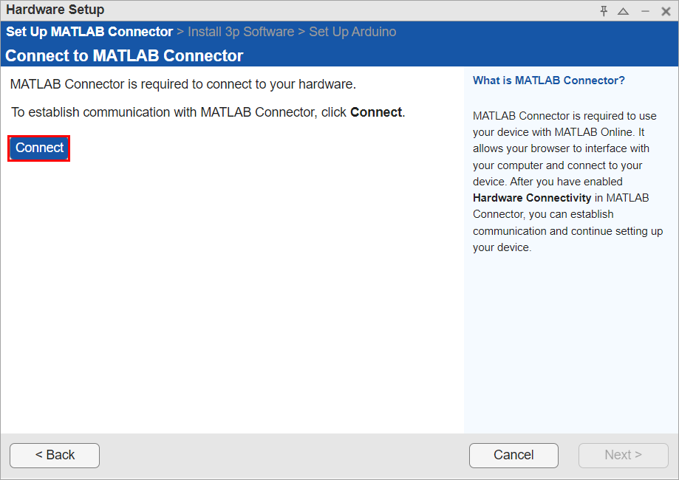Click the What is MATLAB Connector? heading
679x480 pixels.
click(x=548, y=80)
